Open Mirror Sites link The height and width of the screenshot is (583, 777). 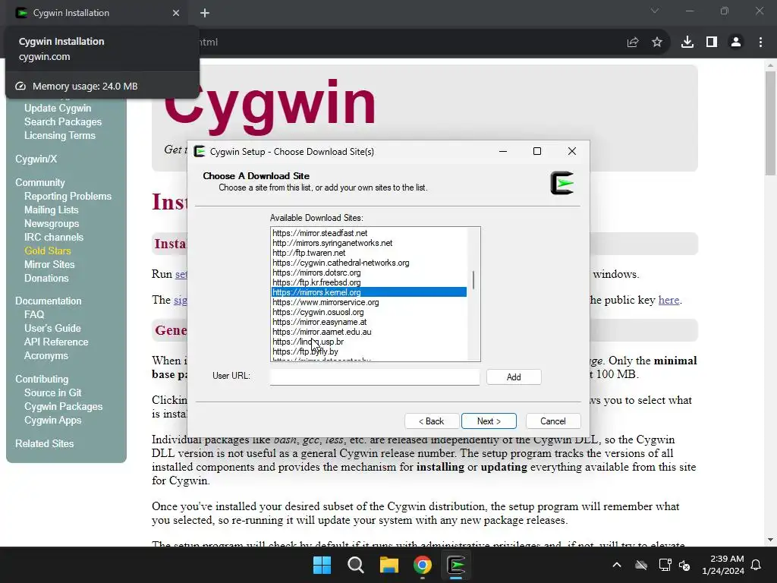(x=49, y=264)
